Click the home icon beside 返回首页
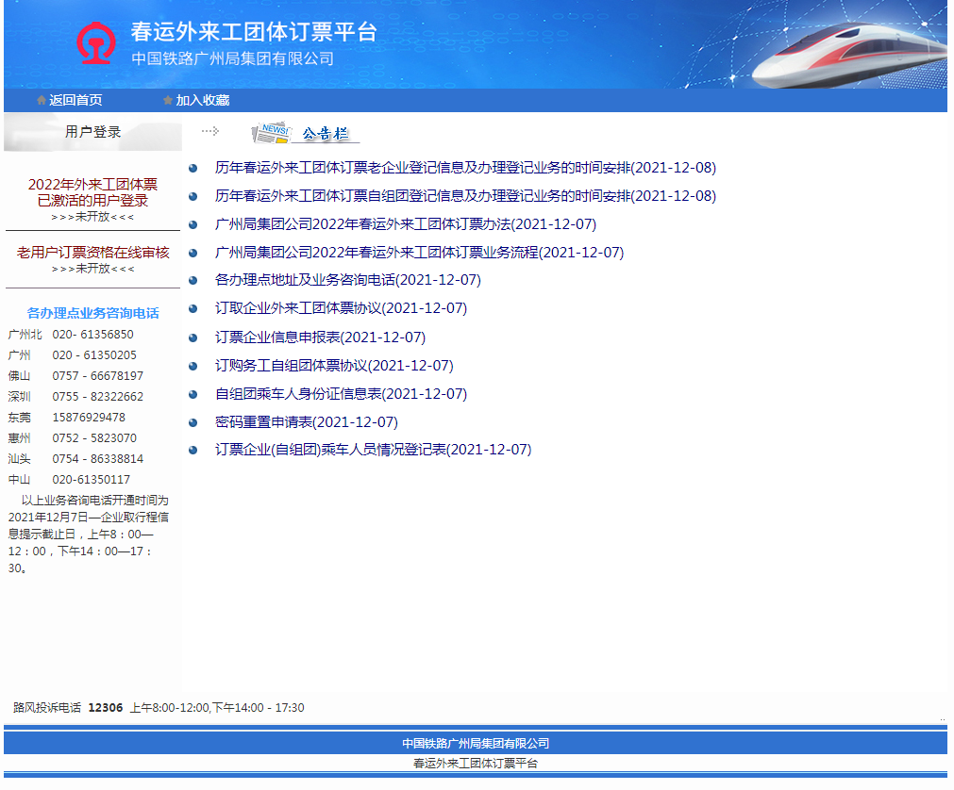954x790 pixels. tap(42, 100)
